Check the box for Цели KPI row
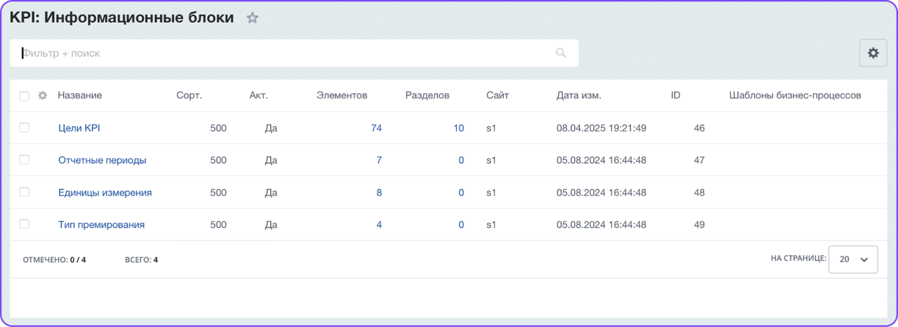898x327 pixels. pyautogui.click(x=24, y=128)
